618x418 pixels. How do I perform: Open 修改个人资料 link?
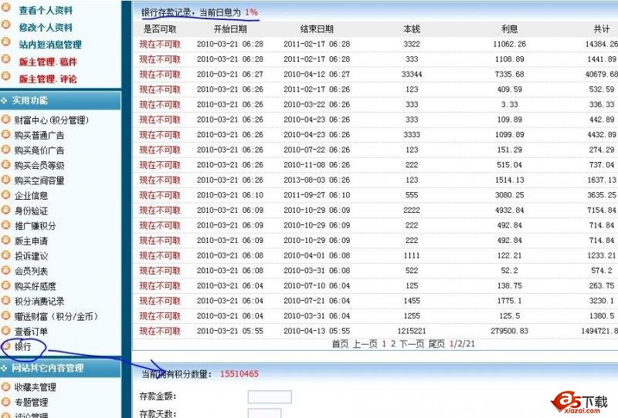(x=46, y=28)
